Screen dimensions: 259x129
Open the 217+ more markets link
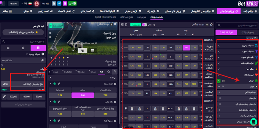click(125, 57)
